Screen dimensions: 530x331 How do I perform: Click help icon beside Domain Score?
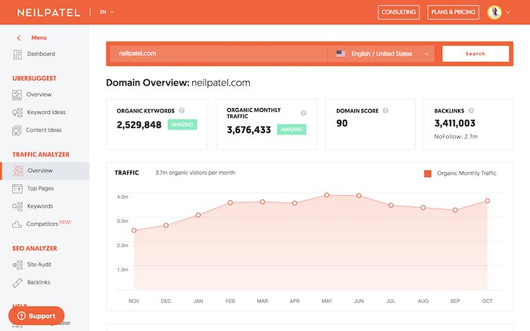(x=385, y=110)
